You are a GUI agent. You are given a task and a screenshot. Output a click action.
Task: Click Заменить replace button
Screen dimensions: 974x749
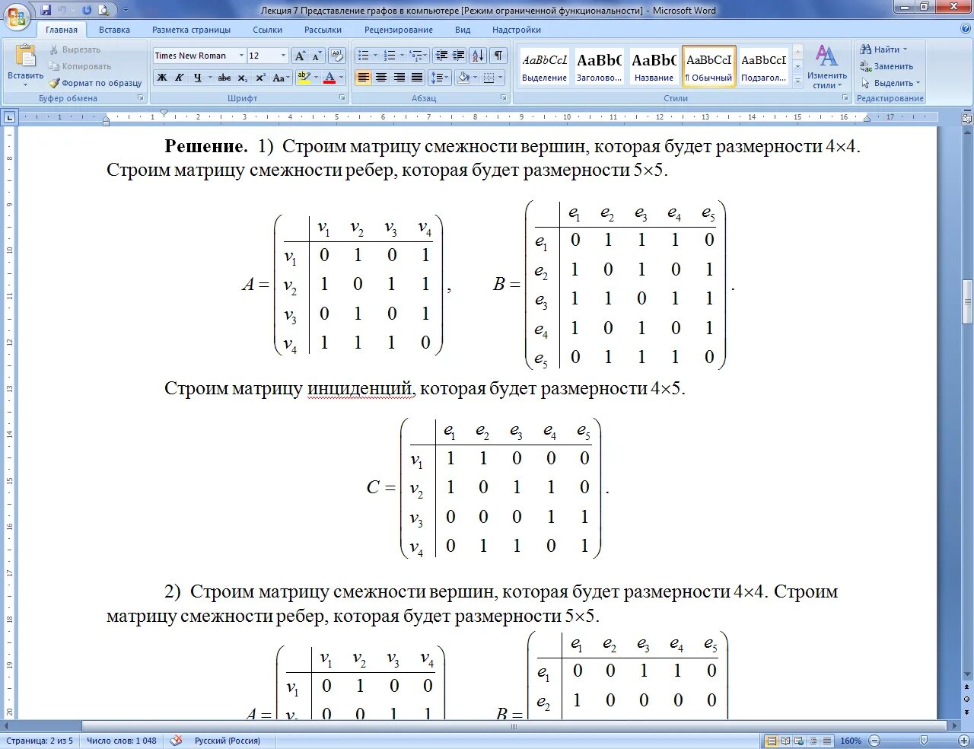click(886, 66)
